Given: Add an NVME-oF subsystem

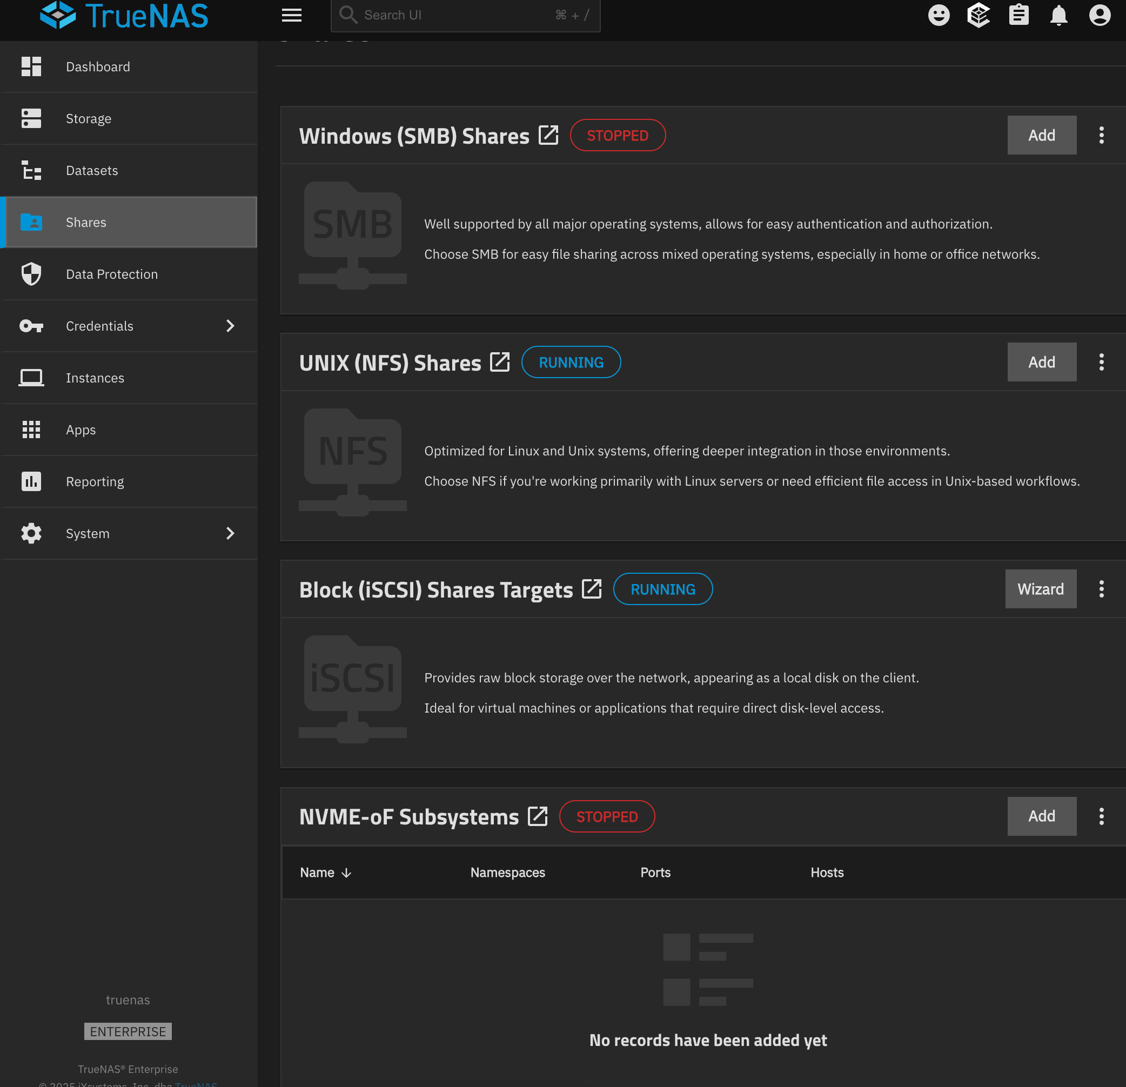Looking at the screenshot, I should pyautogui.click(x=1042, y=816).
